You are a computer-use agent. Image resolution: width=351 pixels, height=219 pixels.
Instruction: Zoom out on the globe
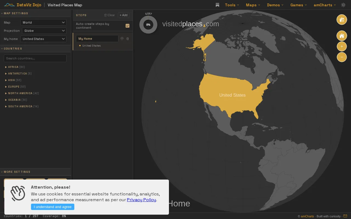342,57
